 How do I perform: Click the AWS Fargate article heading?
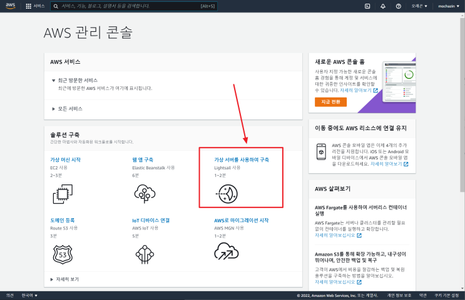click(x=360, y=210)
